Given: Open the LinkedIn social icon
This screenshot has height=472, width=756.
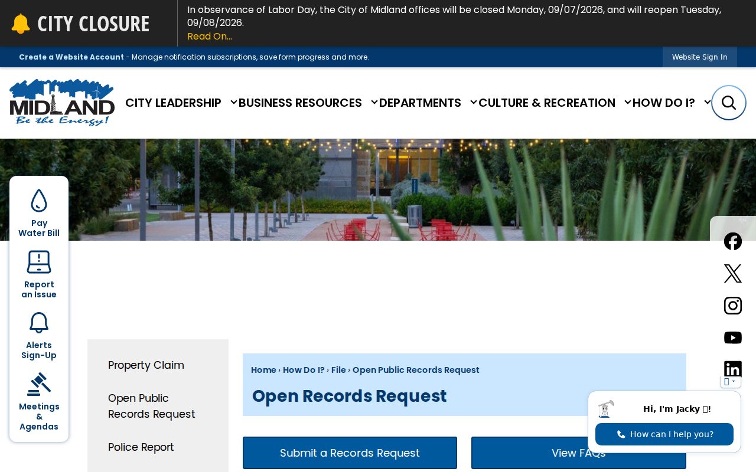Looking at the screenshot, I should [733, 369].
